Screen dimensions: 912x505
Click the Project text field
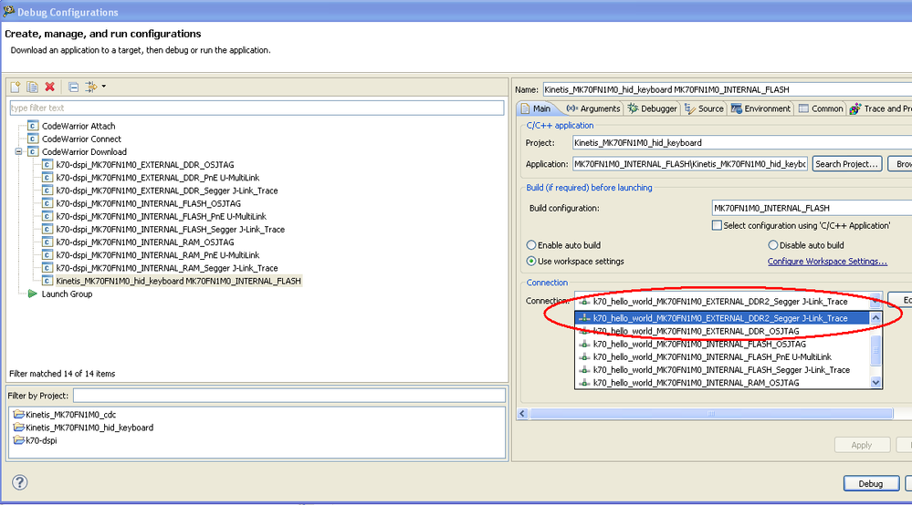click(741, 143)
